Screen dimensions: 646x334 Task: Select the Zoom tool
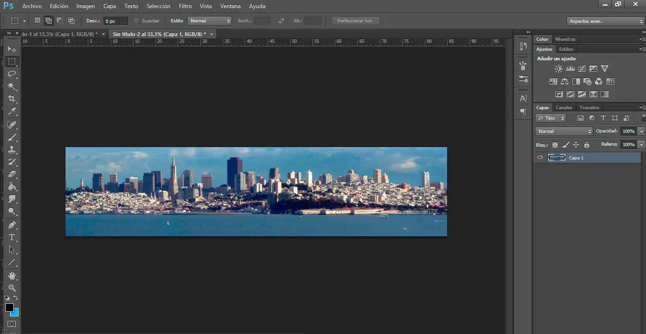[x=12, y=288]
